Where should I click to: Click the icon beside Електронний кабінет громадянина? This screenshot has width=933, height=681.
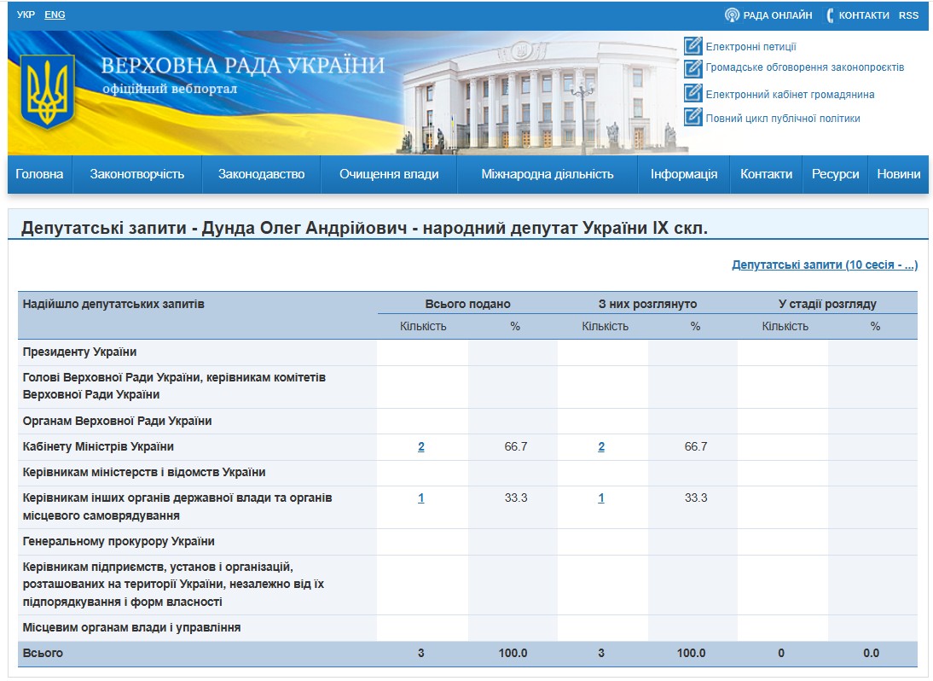point(693,93)
